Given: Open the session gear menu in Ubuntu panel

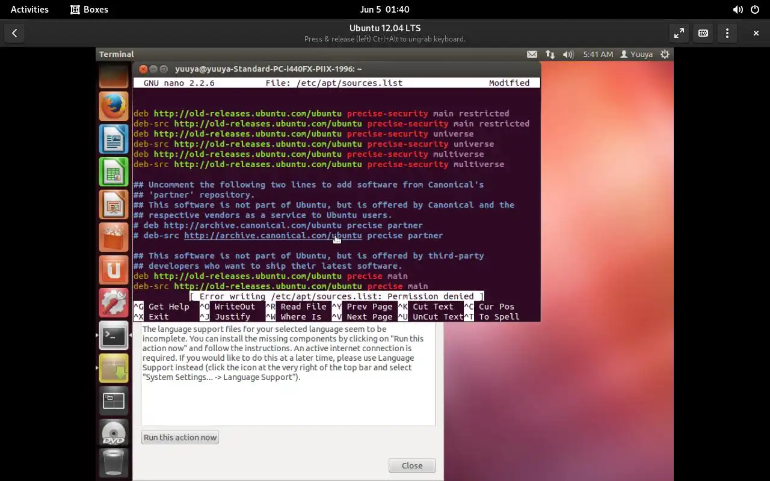Looking at the screenshot, I should 665,54.
